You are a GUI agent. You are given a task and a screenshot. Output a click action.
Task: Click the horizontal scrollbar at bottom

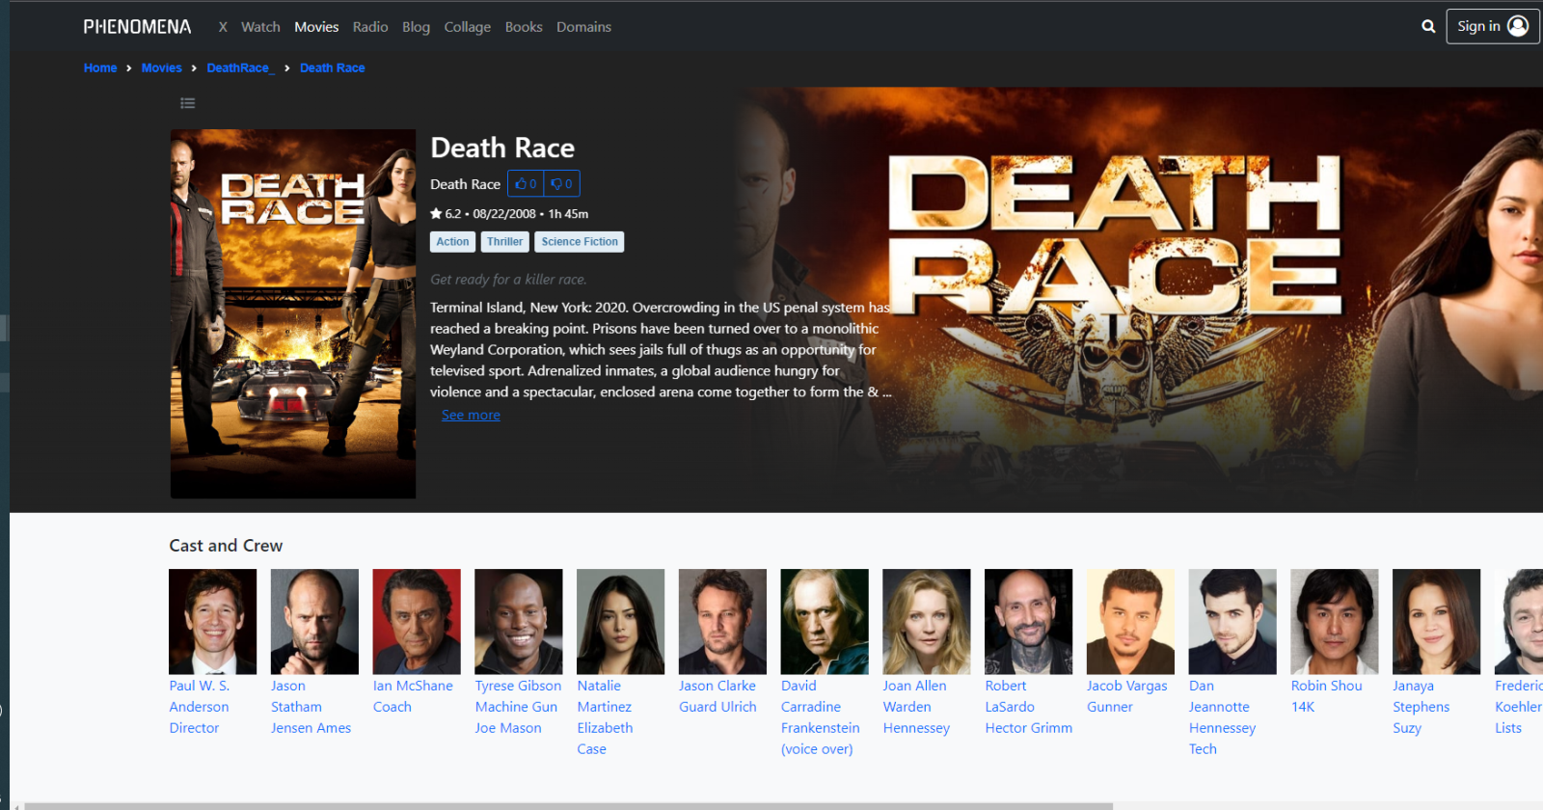569,805
